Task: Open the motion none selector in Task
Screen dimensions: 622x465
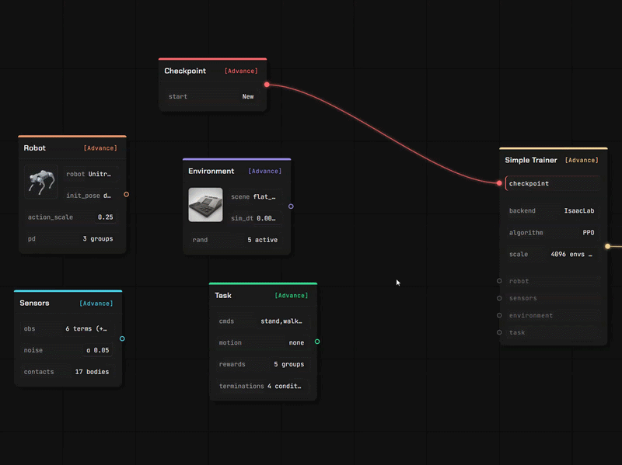Action: [x=263, y=342]
